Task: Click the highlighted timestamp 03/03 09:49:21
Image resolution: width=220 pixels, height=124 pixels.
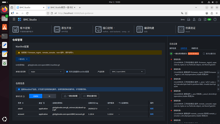Action: click(193, 54)
